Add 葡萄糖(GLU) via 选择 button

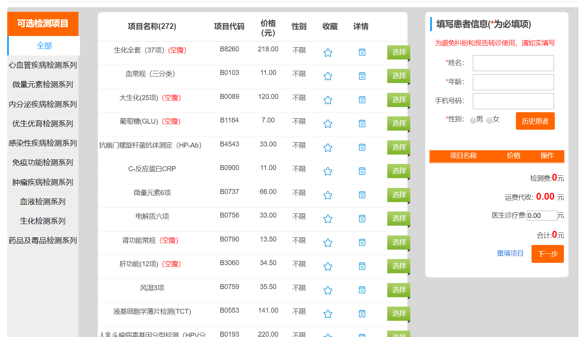(x=399, y=124)
